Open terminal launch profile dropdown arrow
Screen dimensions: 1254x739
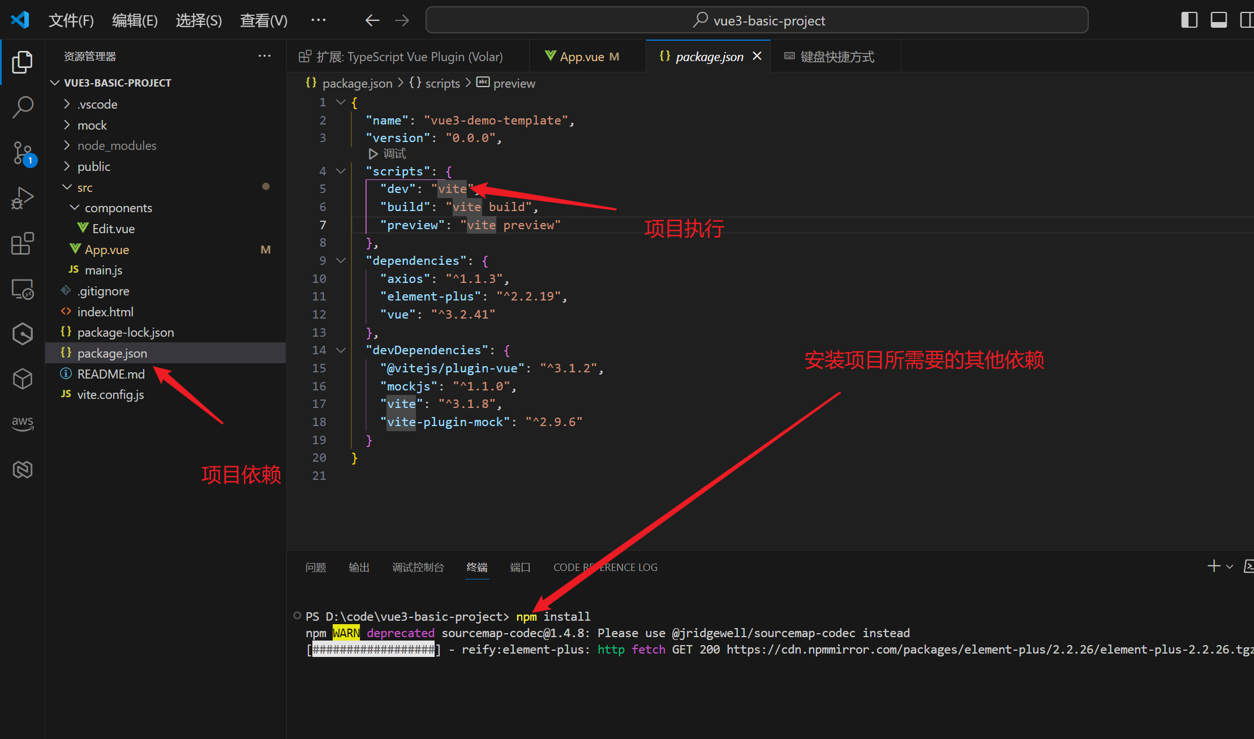pyautogui.click(x=1230, y=566)
